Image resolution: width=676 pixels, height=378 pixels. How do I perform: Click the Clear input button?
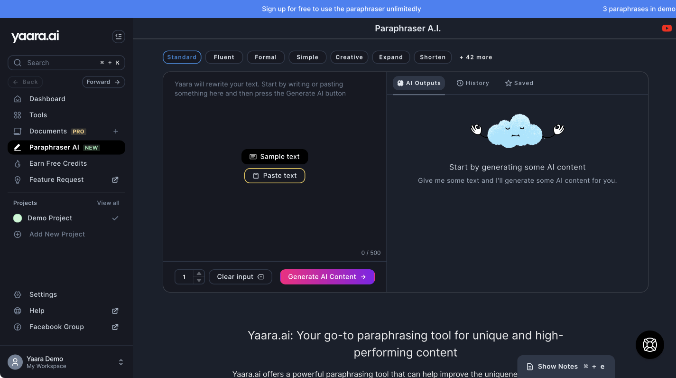(240, 276)
